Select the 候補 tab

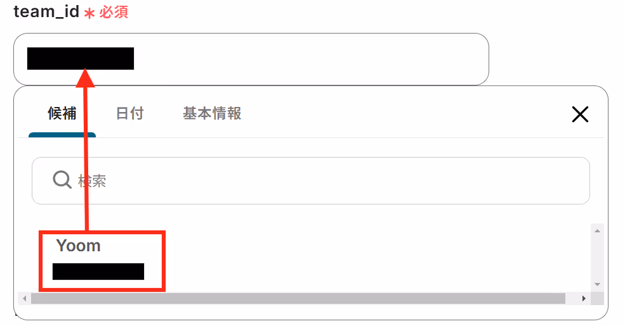pos(62,114)
